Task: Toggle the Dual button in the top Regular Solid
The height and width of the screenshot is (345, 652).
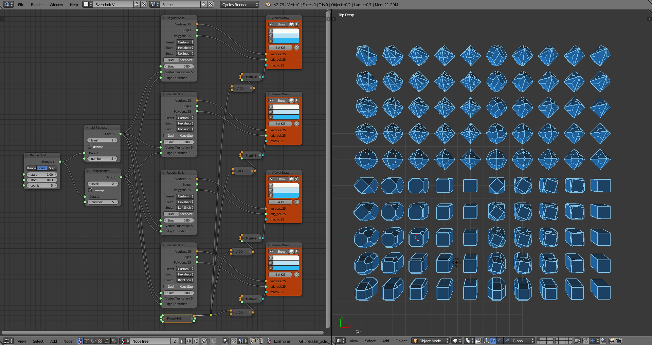Action: click(170, 60)
